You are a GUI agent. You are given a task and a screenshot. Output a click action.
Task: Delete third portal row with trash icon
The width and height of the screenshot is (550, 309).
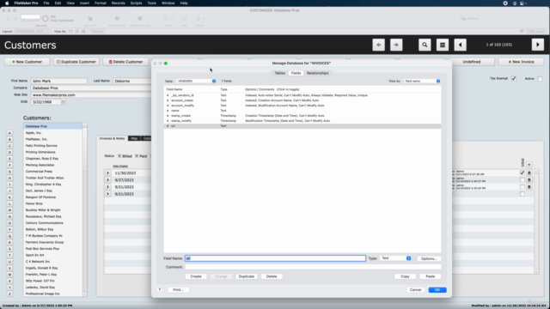point(529,187)
